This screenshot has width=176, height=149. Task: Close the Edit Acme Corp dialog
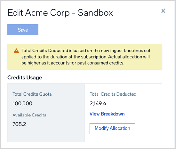[x=163, y=11]
